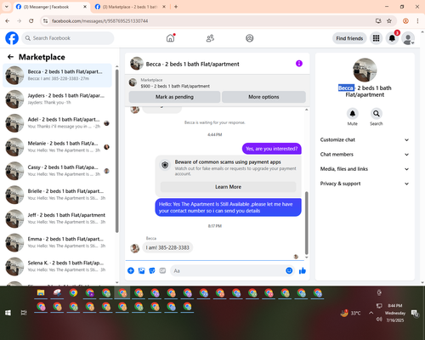Choose a GIF in the composer
This screenshot has width=425, height=340.
162,270
